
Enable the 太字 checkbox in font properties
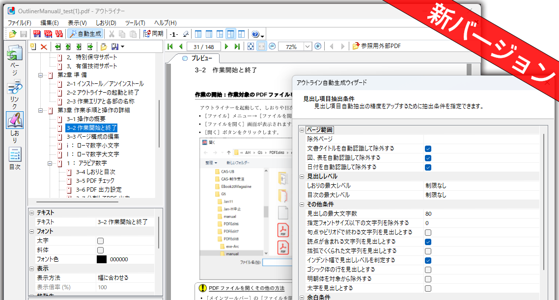[x=100, y=241]
